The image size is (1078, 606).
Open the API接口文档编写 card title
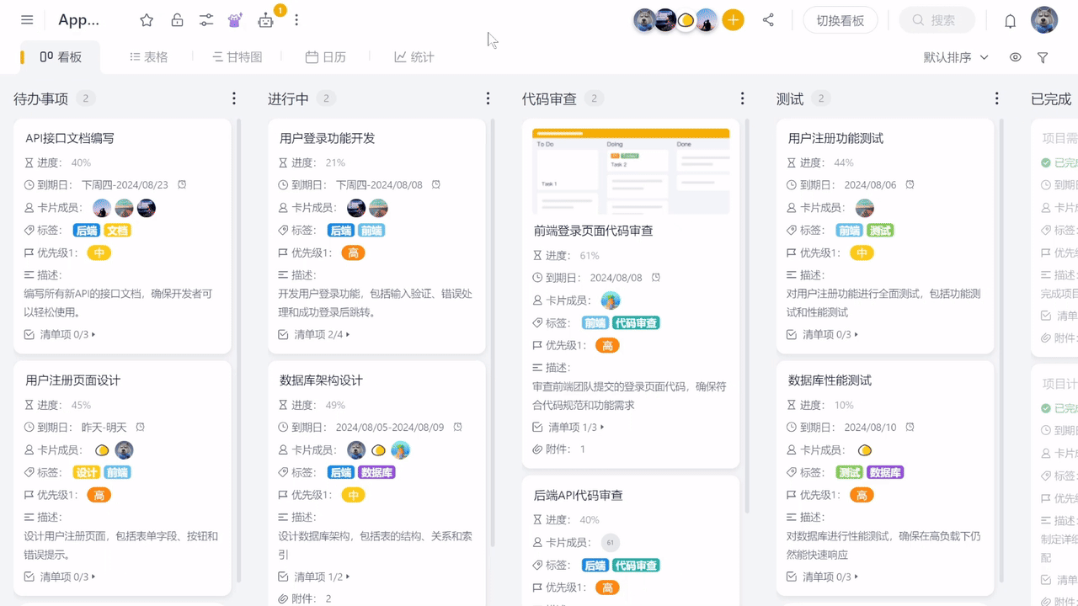[70, 138]
